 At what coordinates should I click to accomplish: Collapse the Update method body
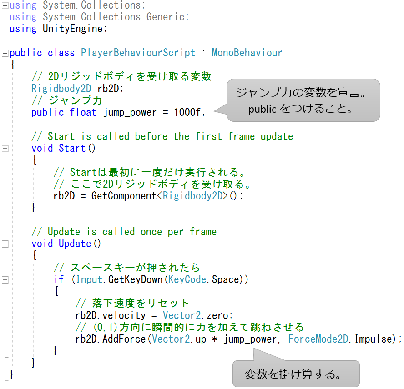tap(5, 244)
